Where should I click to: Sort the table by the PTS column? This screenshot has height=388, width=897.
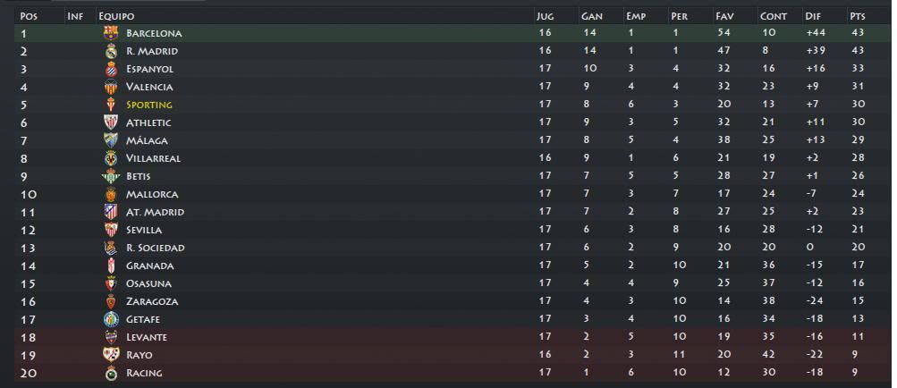858,16
